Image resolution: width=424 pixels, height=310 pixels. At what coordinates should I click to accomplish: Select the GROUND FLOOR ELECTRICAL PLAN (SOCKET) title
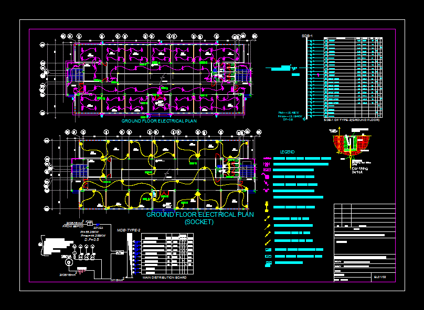click(x=199, y=218)
